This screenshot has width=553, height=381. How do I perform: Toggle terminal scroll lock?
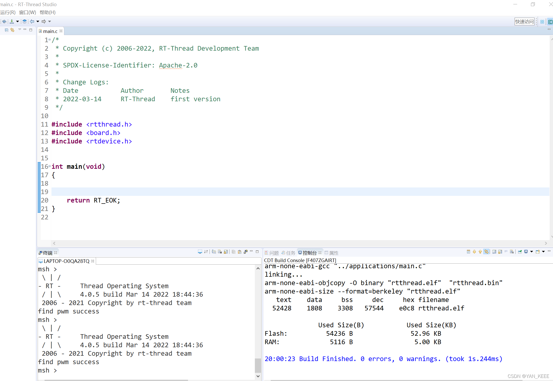click(226, 252)
